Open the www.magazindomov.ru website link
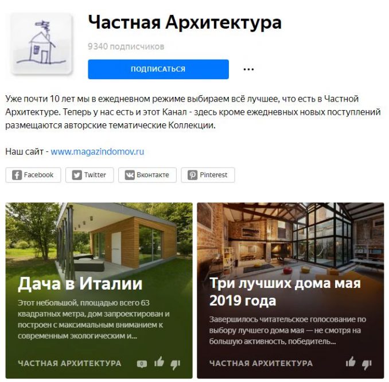389x382 pixels. click(98, 151)
